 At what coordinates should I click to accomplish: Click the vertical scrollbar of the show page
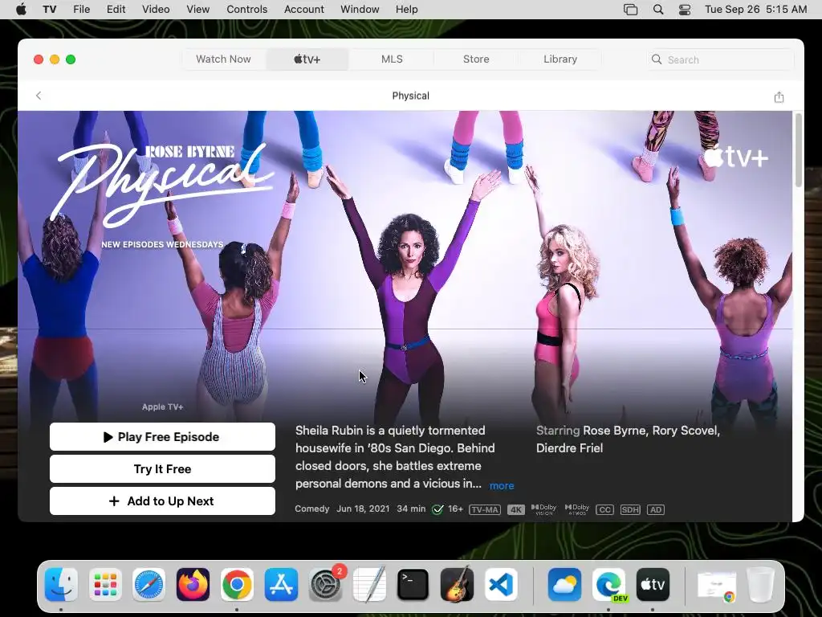coord(798,149)
